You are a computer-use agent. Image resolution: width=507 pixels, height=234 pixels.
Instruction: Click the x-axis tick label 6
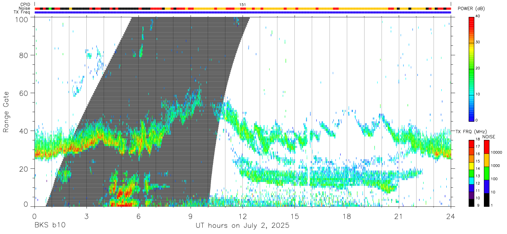pos(139,216)
